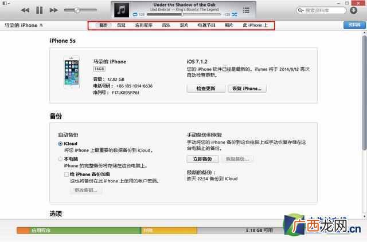Click the iPhone 5s device image
Screen dimensions: 367x242
coord(72,73)
